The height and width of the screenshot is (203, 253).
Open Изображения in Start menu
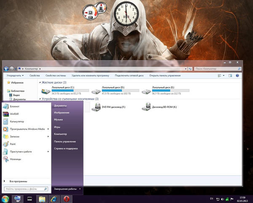tap(62, 112)
